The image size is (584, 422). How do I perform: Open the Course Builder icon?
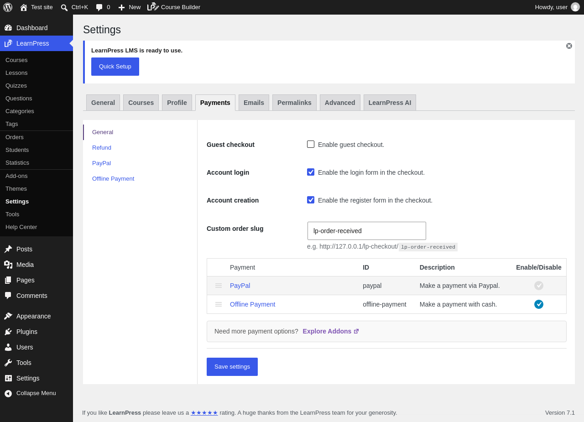click(153, 7)
